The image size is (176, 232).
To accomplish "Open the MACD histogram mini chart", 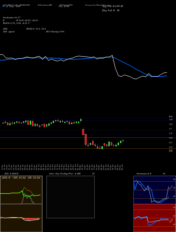I will (x=21, y=218).
